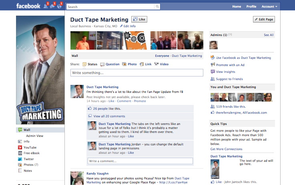Like the 'Jordan' reply comment
This screenshot has width=295, height=185.
click(131, 153)
